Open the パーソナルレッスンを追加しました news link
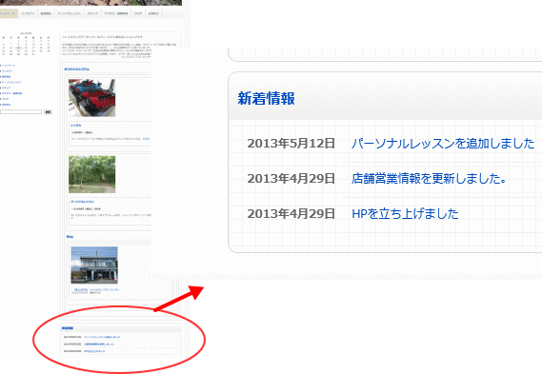Image resolution: width=542 pixels, height=374 pixels. tap(443, 144)
